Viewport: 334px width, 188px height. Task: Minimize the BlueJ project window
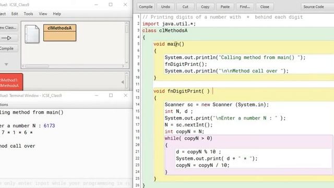[96, 5]
